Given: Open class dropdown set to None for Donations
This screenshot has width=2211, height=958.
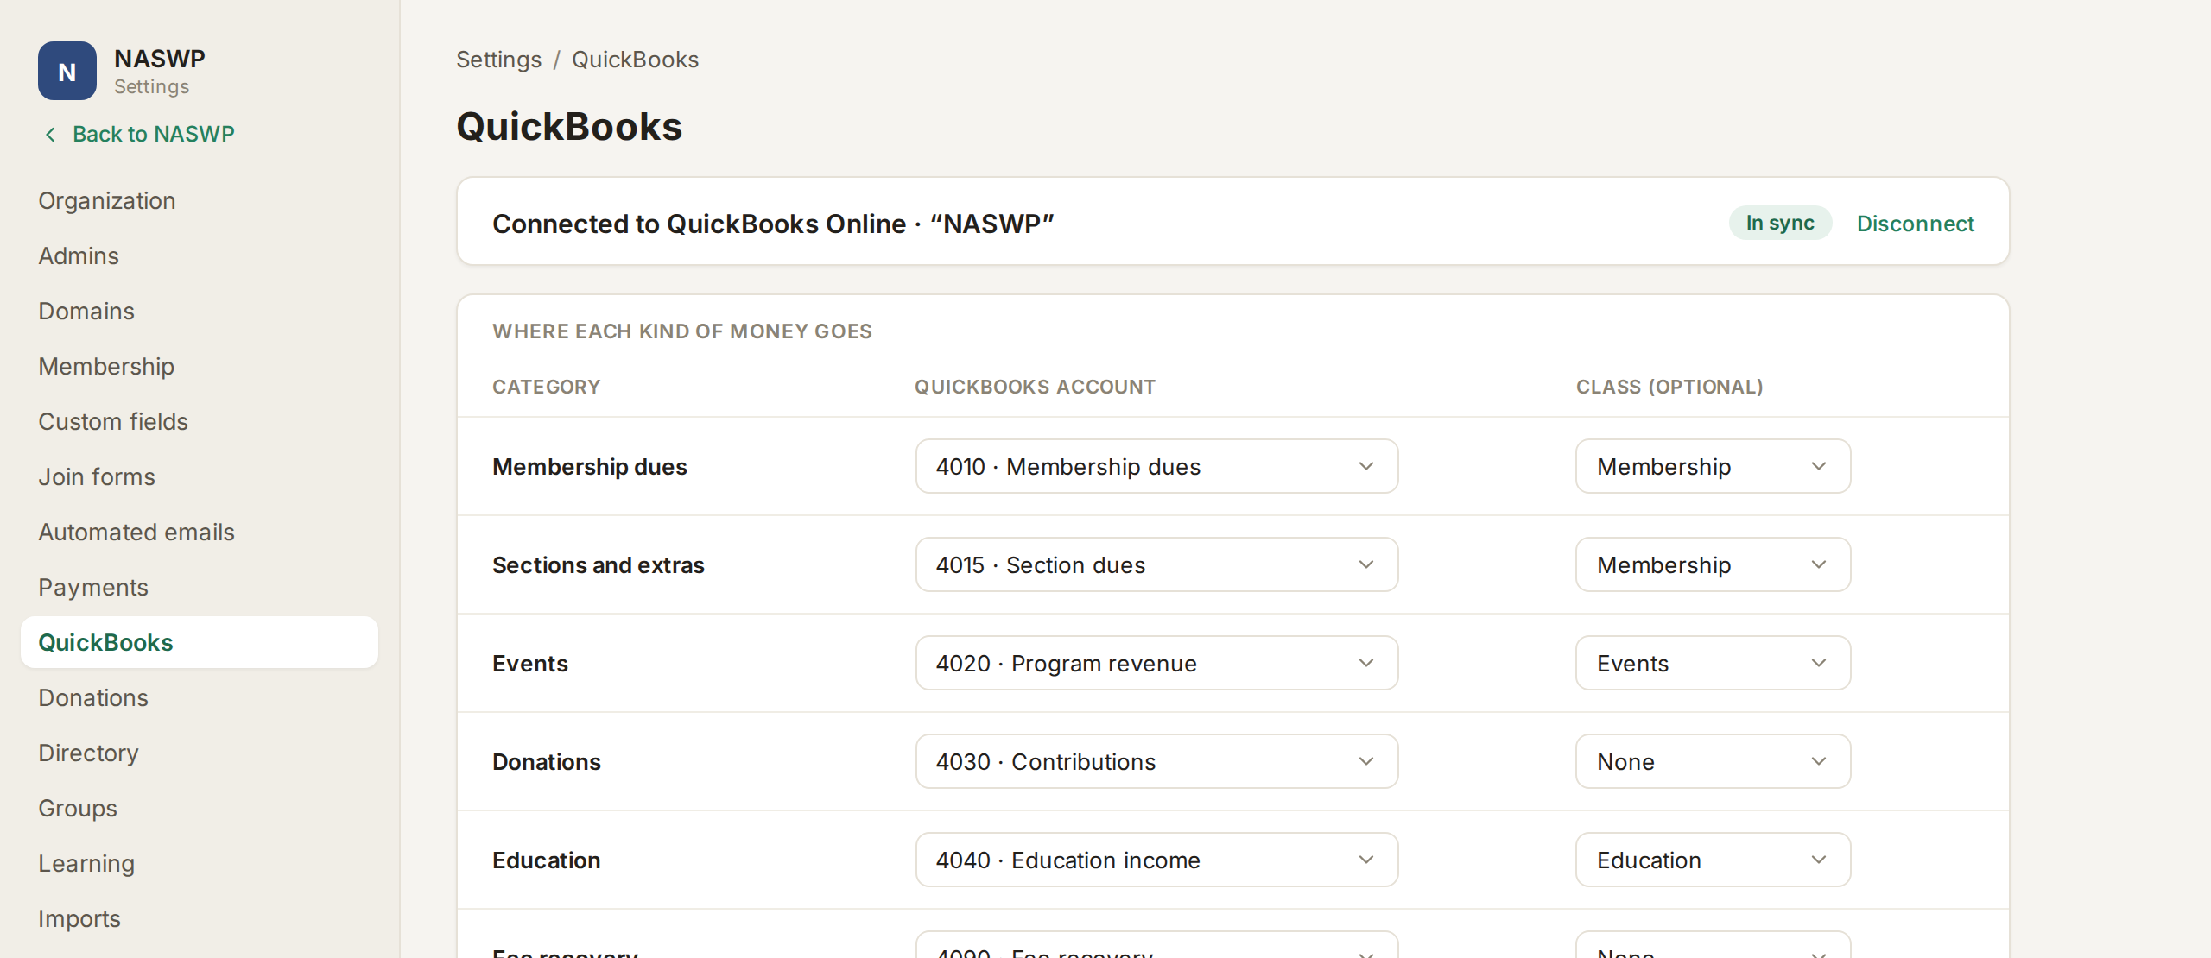Looking at the screenshot, I should [x=1713, y=761].
